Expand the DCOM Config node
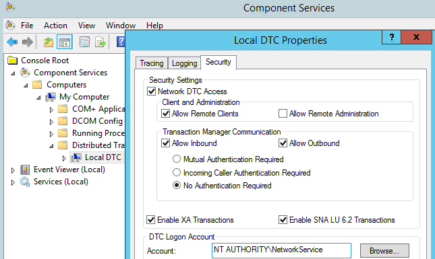Image resolution: width=435 pixels, height=259 pixels. tap(51, 122)
